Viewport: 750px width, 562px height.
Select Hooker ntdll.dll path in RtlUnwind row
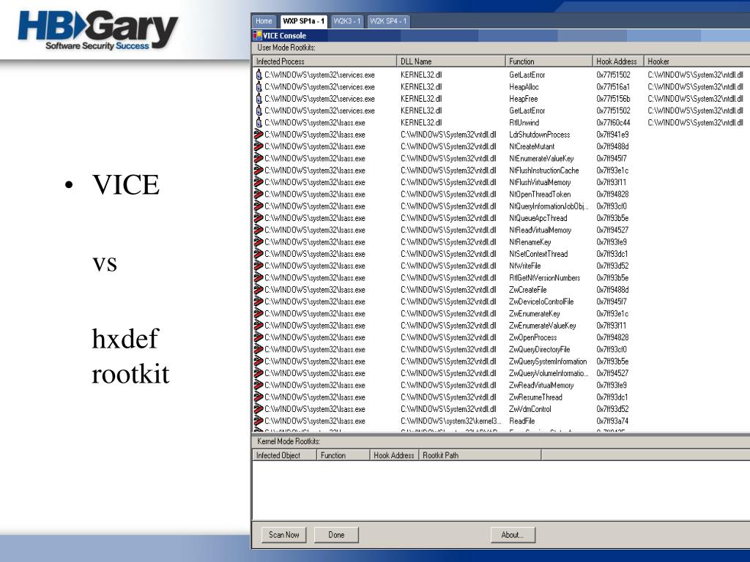pos(696,123)
